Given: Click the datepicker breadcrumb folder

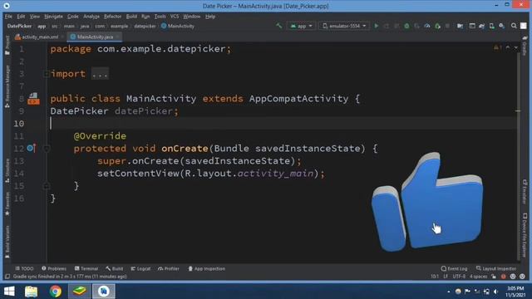Looking at the screenshot, I should tap(145, 26).
